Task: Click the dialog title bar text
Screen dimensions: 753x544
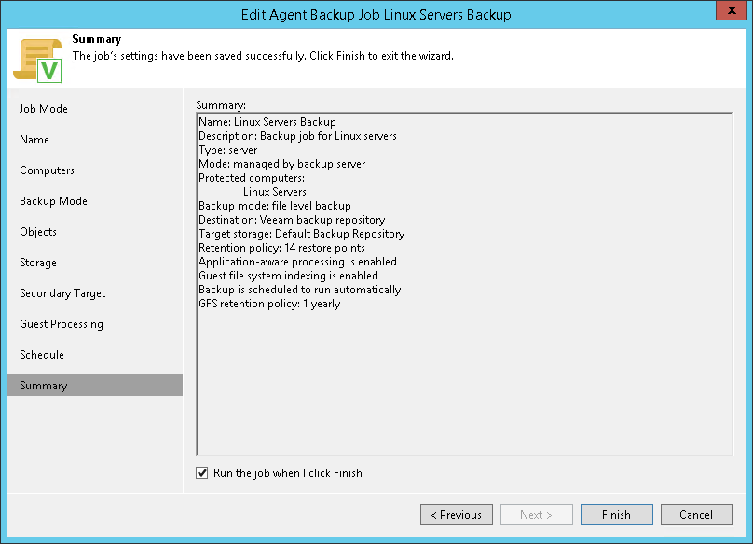Action: tap(376, 14)
